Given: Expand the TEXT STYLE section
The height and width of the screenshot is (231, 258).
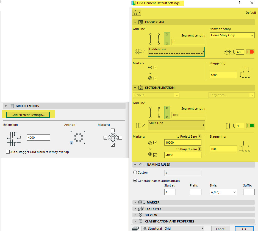Looking at the screenshot, I should click(x=153, y=209).
